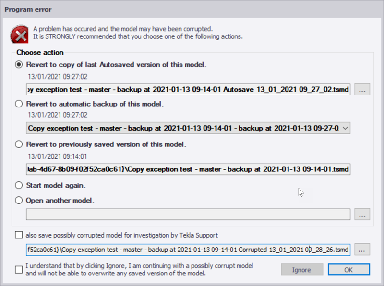Tick also save possibly corrupted model checkbox

(x=19, y=235)
